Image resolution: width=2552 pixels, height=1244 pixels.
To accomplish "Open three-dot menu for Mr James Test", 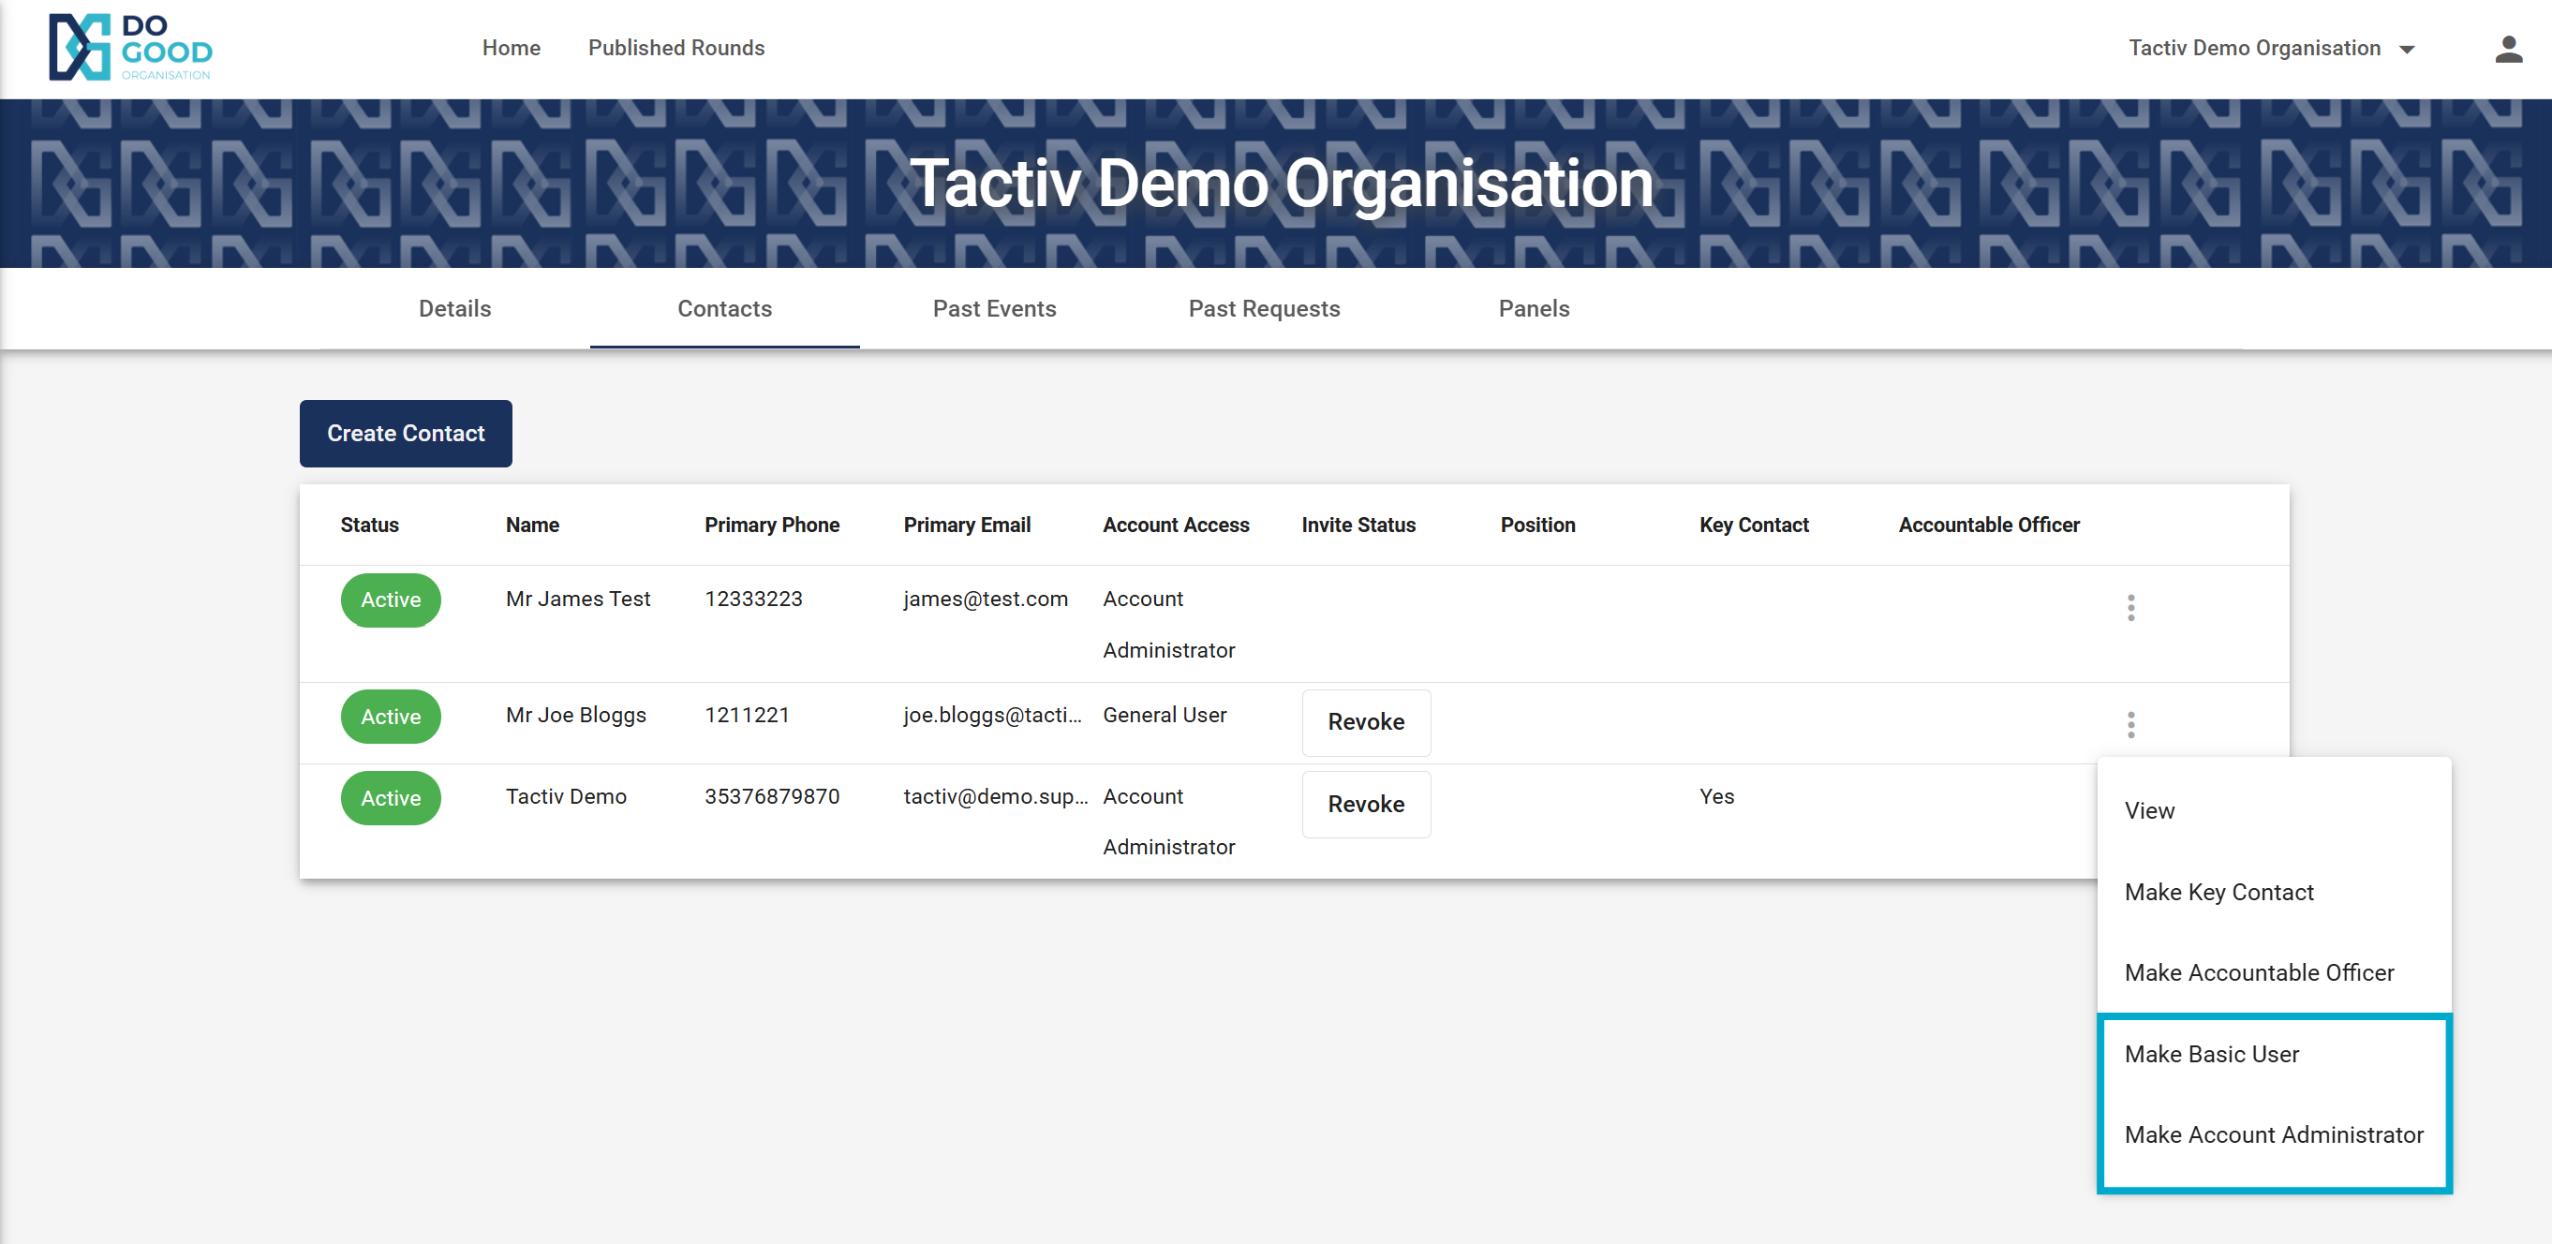I will [x=2130, y=607].
